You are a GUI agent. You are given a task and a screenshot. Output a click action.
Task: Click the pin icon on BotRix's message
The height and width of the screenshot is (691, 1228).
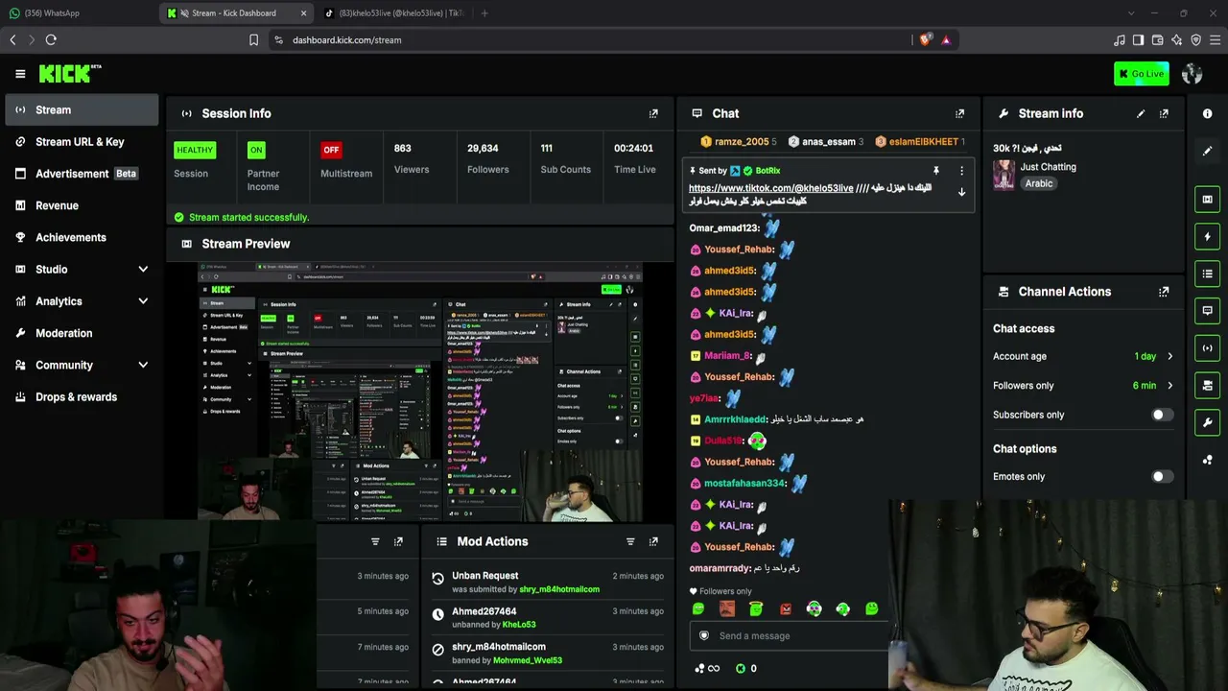pyautogui.click(x=936, y=171)
